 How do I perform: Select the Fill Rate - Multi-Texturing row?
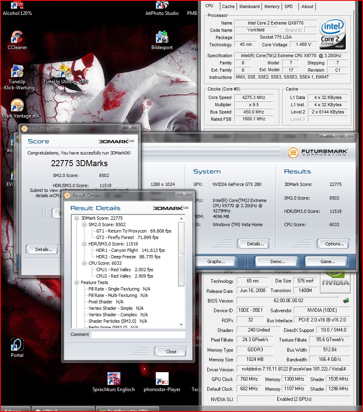118,295
